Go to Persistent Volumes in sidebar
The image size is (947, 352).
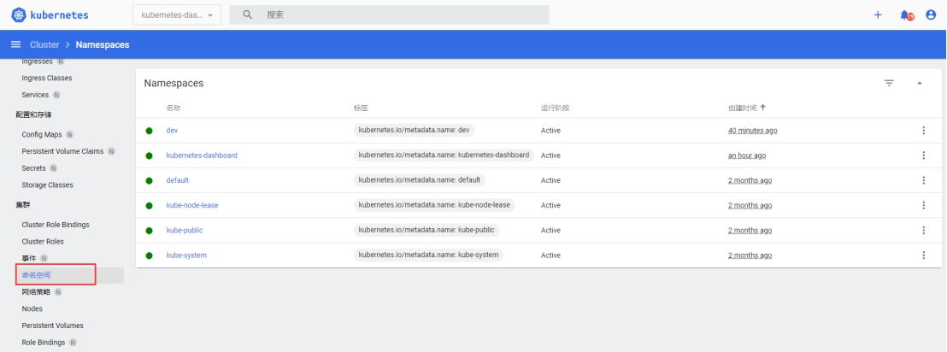tap(52, 326)
